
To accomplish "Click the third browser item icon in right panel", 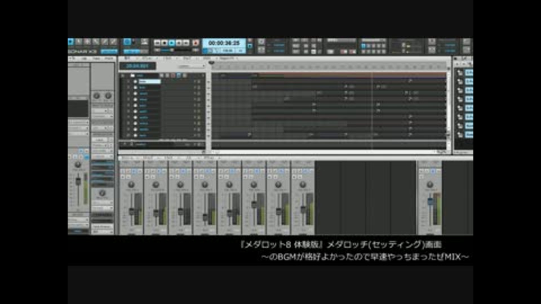I will 460,90.
